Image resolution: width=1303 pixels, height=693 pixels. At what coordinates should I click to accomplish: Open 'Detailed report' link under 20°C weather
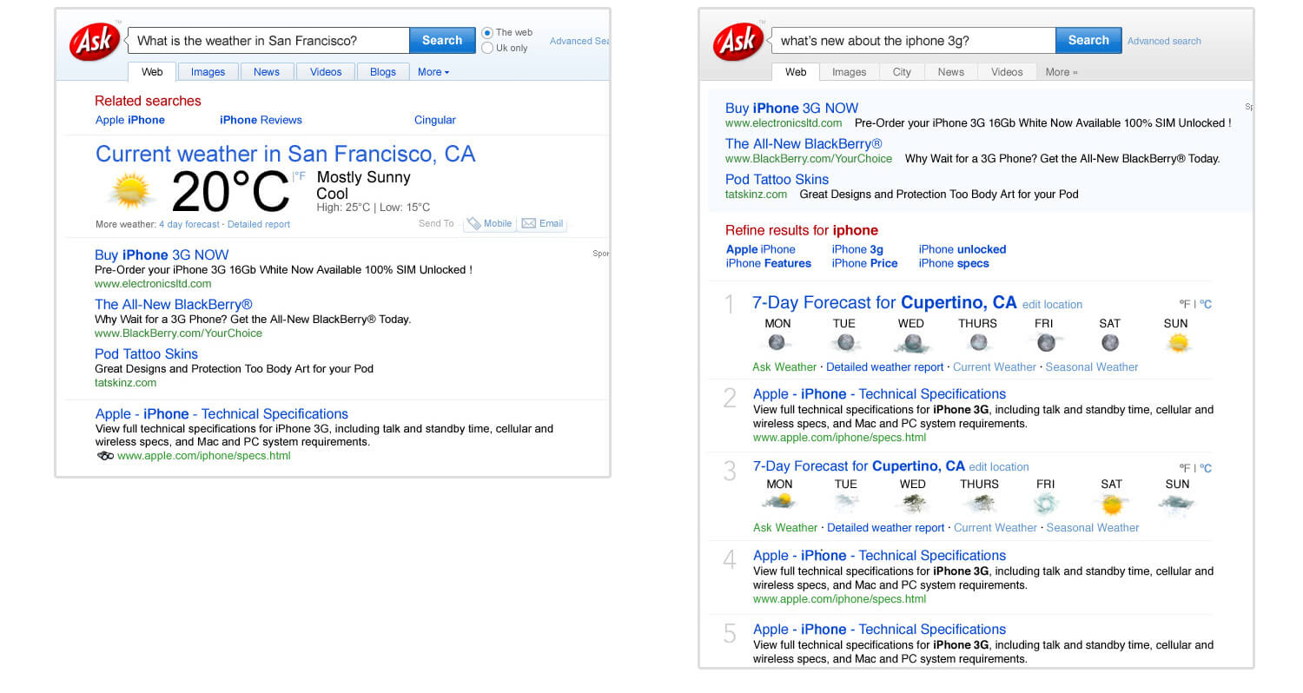coord(259,224)
